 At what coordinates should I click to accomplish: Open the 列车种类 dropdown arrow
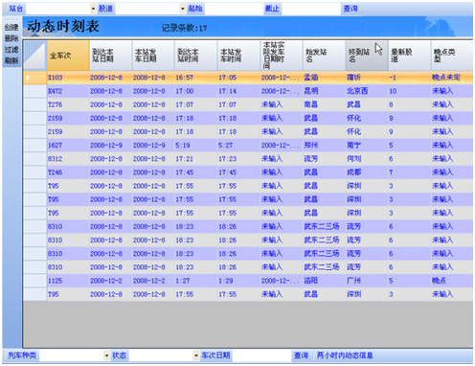[x=106, y=355]
